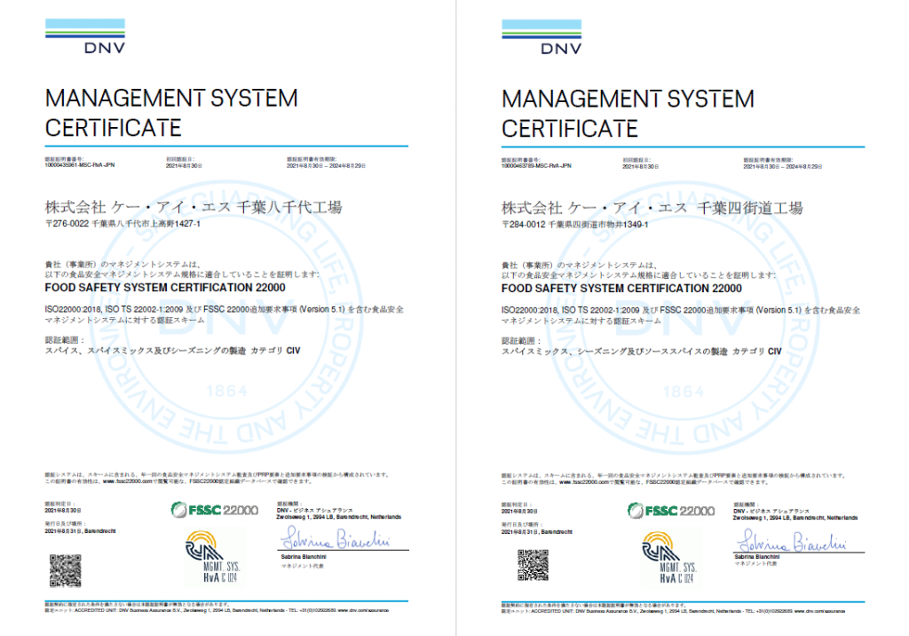Click the RvA MGMT. SYS. mark on right certificate
This screenshot has width=909, height=636.
[669, 558]
